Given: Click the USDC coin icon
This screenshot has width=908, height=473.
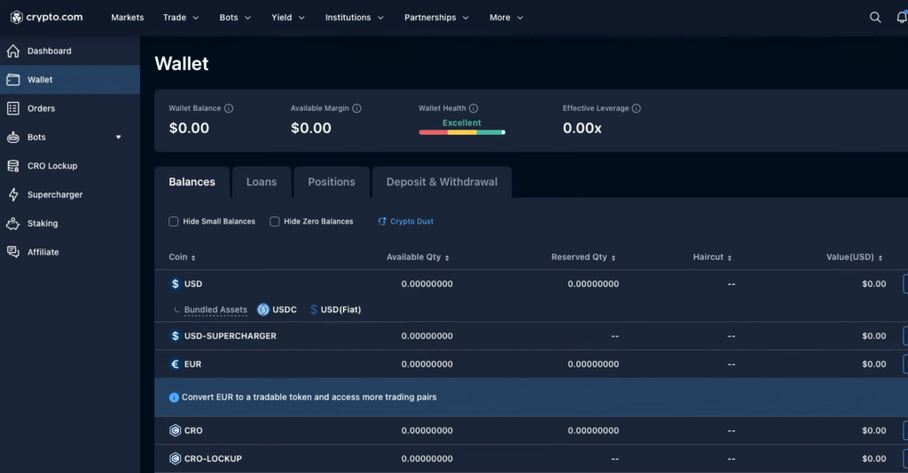Looking at the screenshot, I should click(263, 310).
